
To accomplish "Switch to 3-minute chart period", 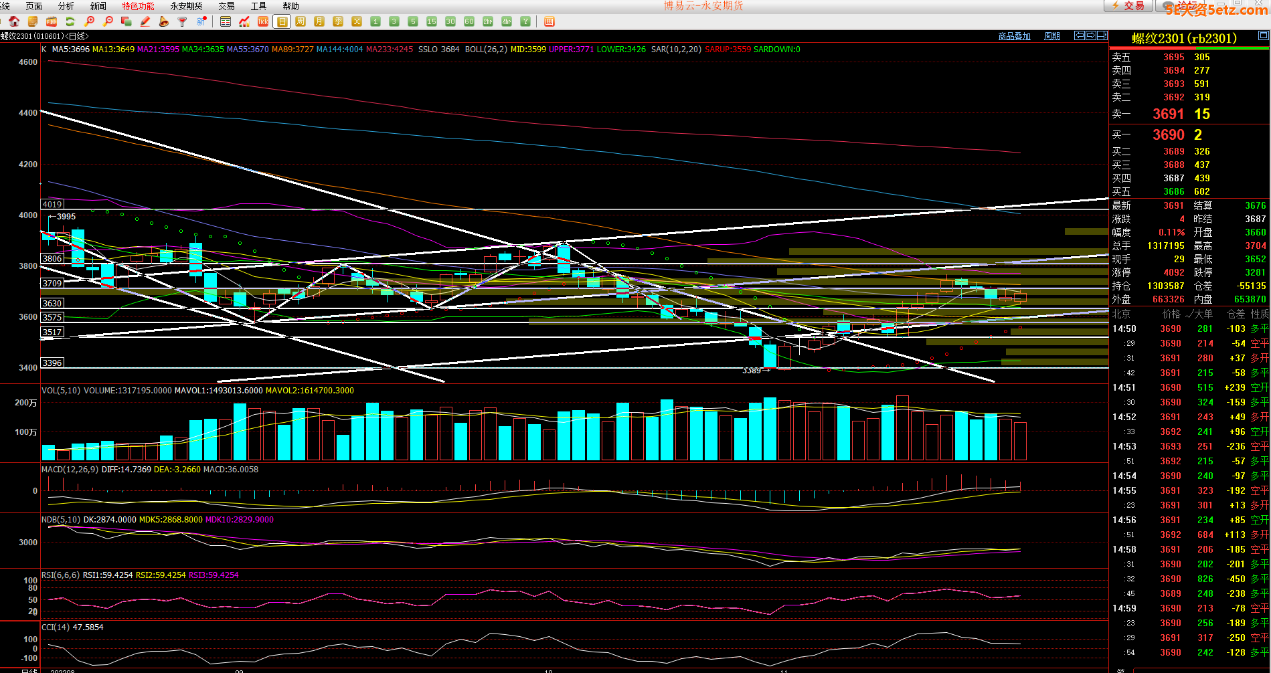I will (x=394, y=21).
